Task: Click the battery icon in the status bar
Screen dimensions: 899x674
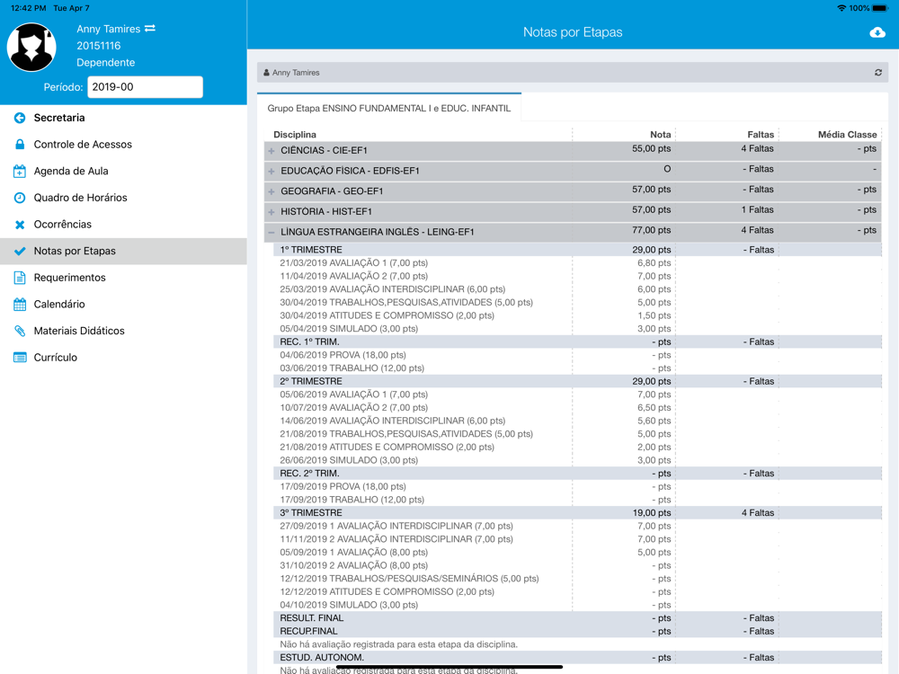Action: point(880,8)
